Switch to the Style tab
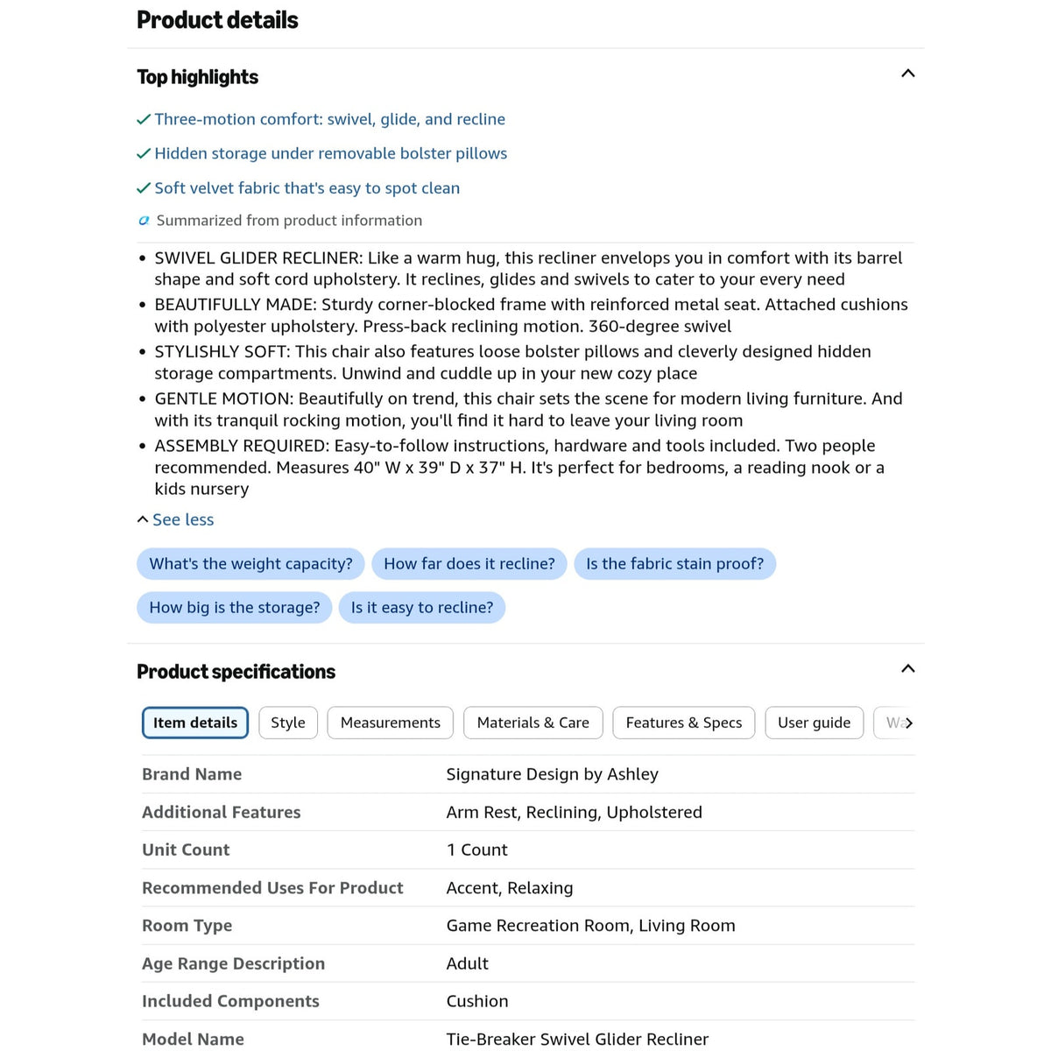Image resolution: width=1051 pixels, height=1051 pixels. (x=288, y=723)
